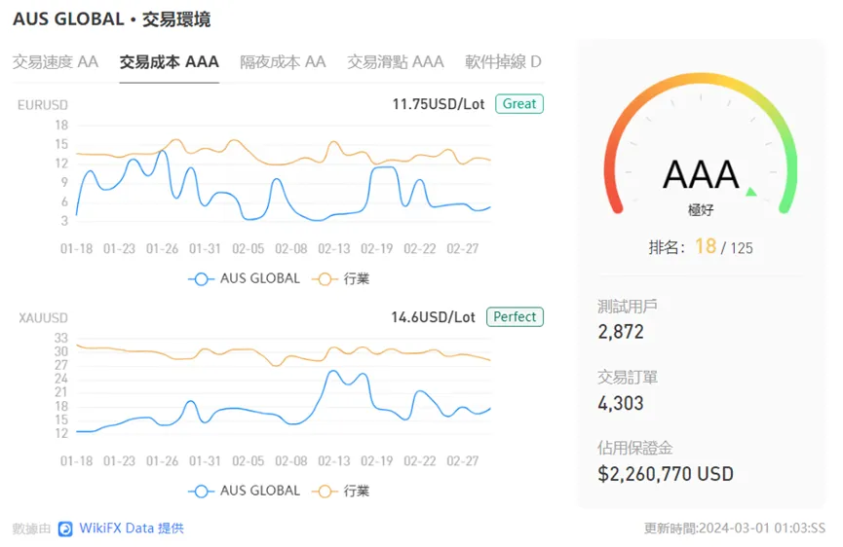Click the WikiFX logo icon
The height and width of the screenshot is (547, 843).
65,529
